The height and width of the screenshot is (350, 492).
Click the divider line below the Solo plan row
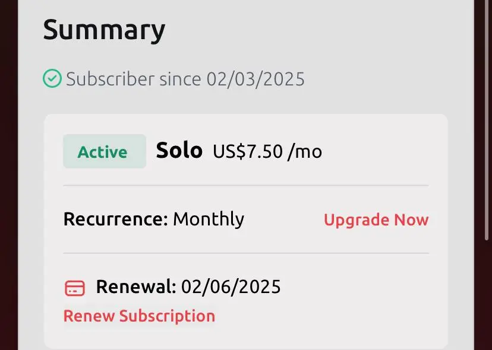[245, 186]
